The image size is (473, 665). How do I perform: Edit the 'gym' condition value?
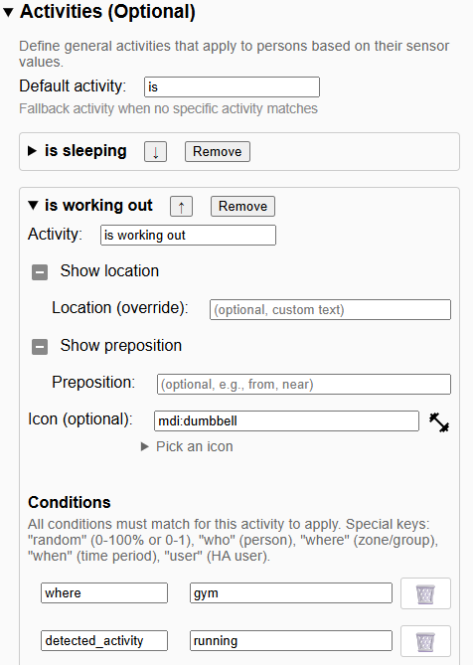(291, 592)
